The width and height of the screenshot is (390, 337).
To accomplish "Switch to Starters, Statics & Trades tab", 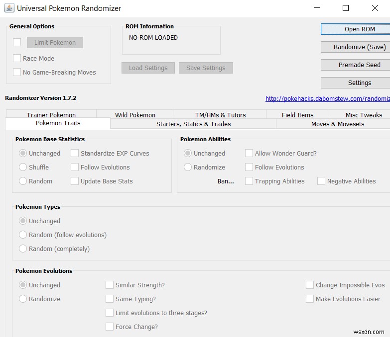I will (x=193, y=124).
